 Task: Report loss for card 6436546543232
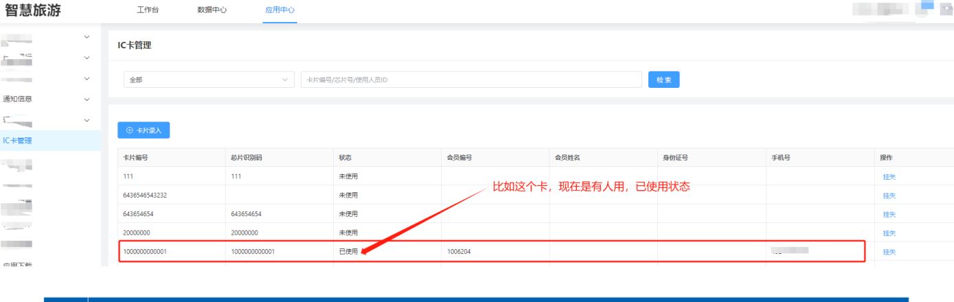[x=889, y=196]
